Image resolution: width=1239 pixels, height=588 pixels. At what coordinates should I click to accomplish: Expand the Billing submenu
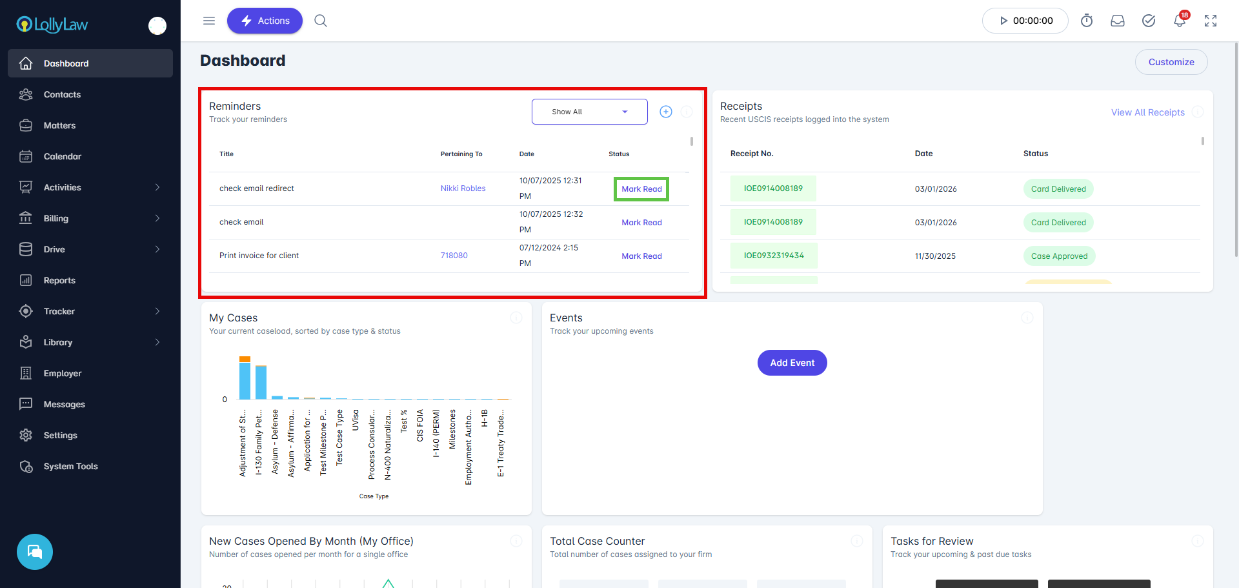click(157, 218)
